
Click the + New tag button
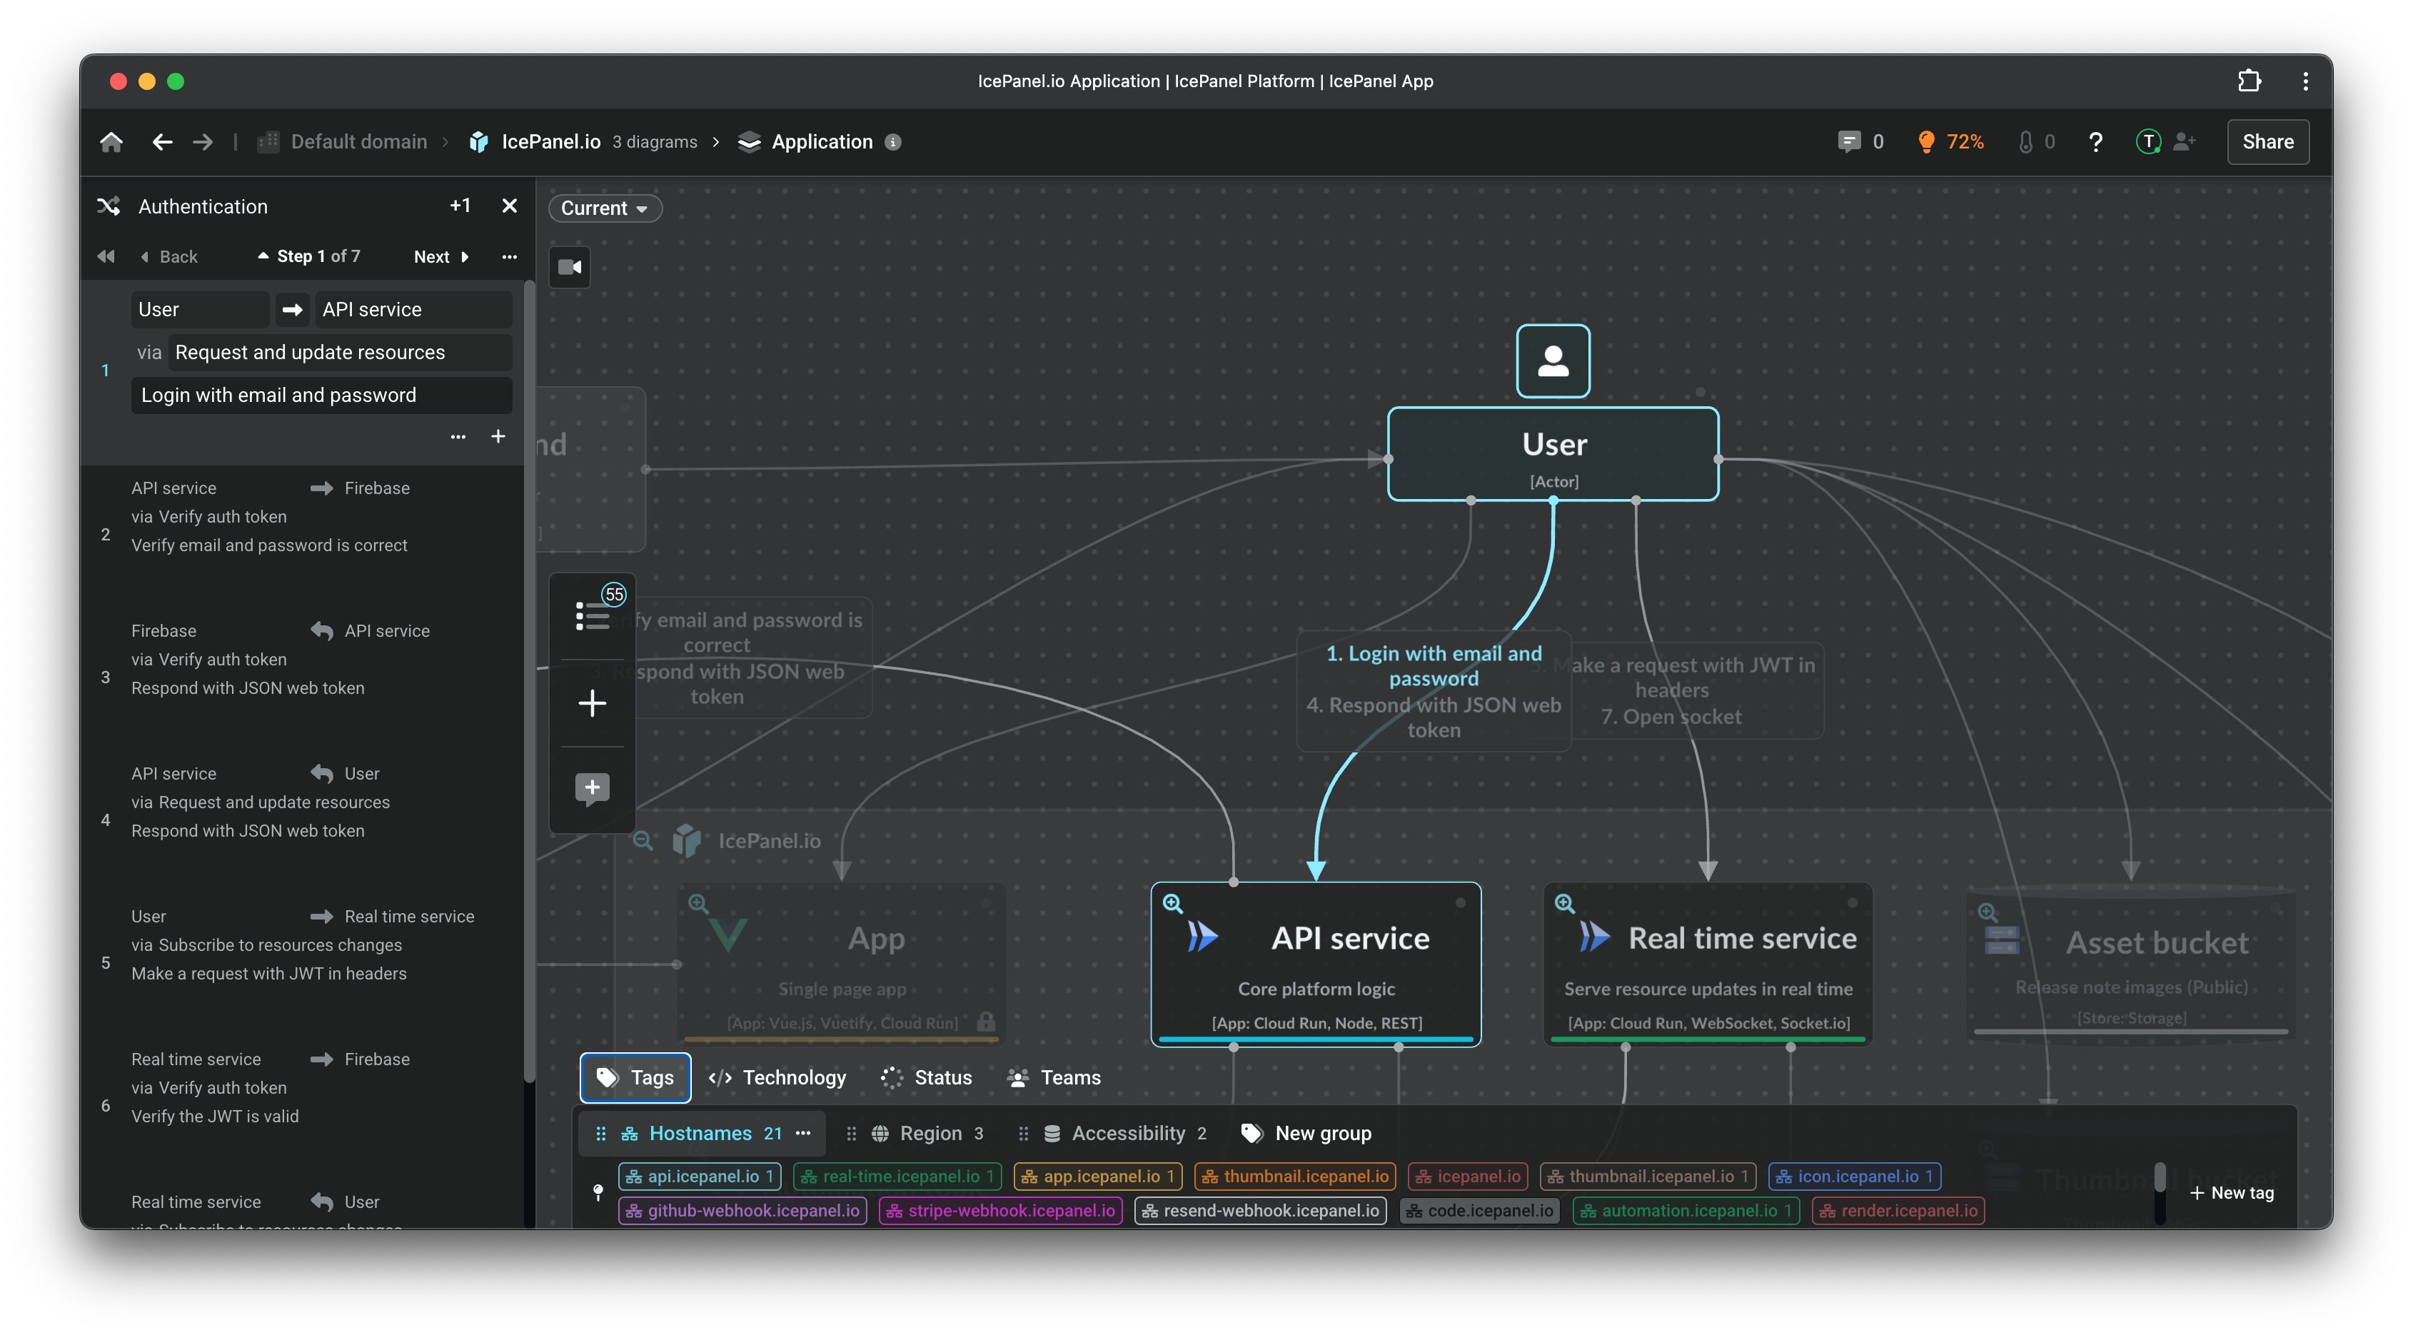tap(2231, 1193)
